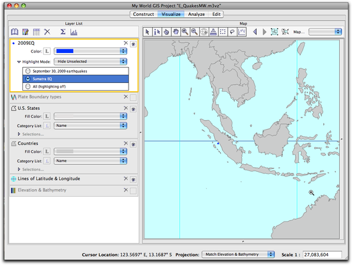
Task: Click Zoom to Active Layer icon
Action: pos(285,32)
